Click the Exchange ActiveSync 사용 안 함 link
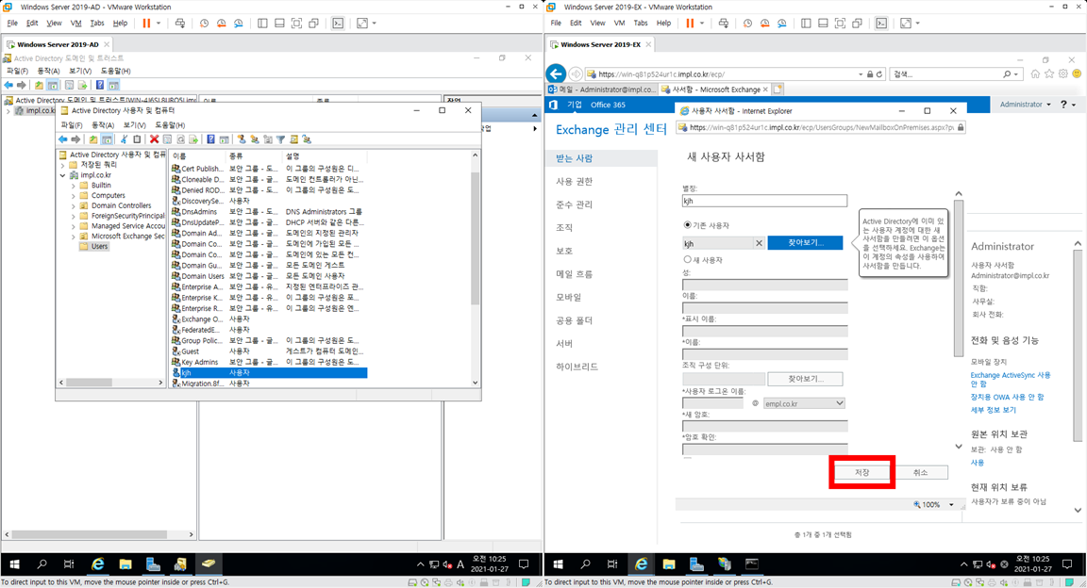 coord(1010,379)
